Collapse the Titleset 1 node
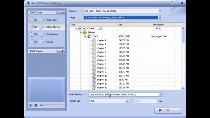This screenshot has height=118, width=210. (x=81, y=32)
